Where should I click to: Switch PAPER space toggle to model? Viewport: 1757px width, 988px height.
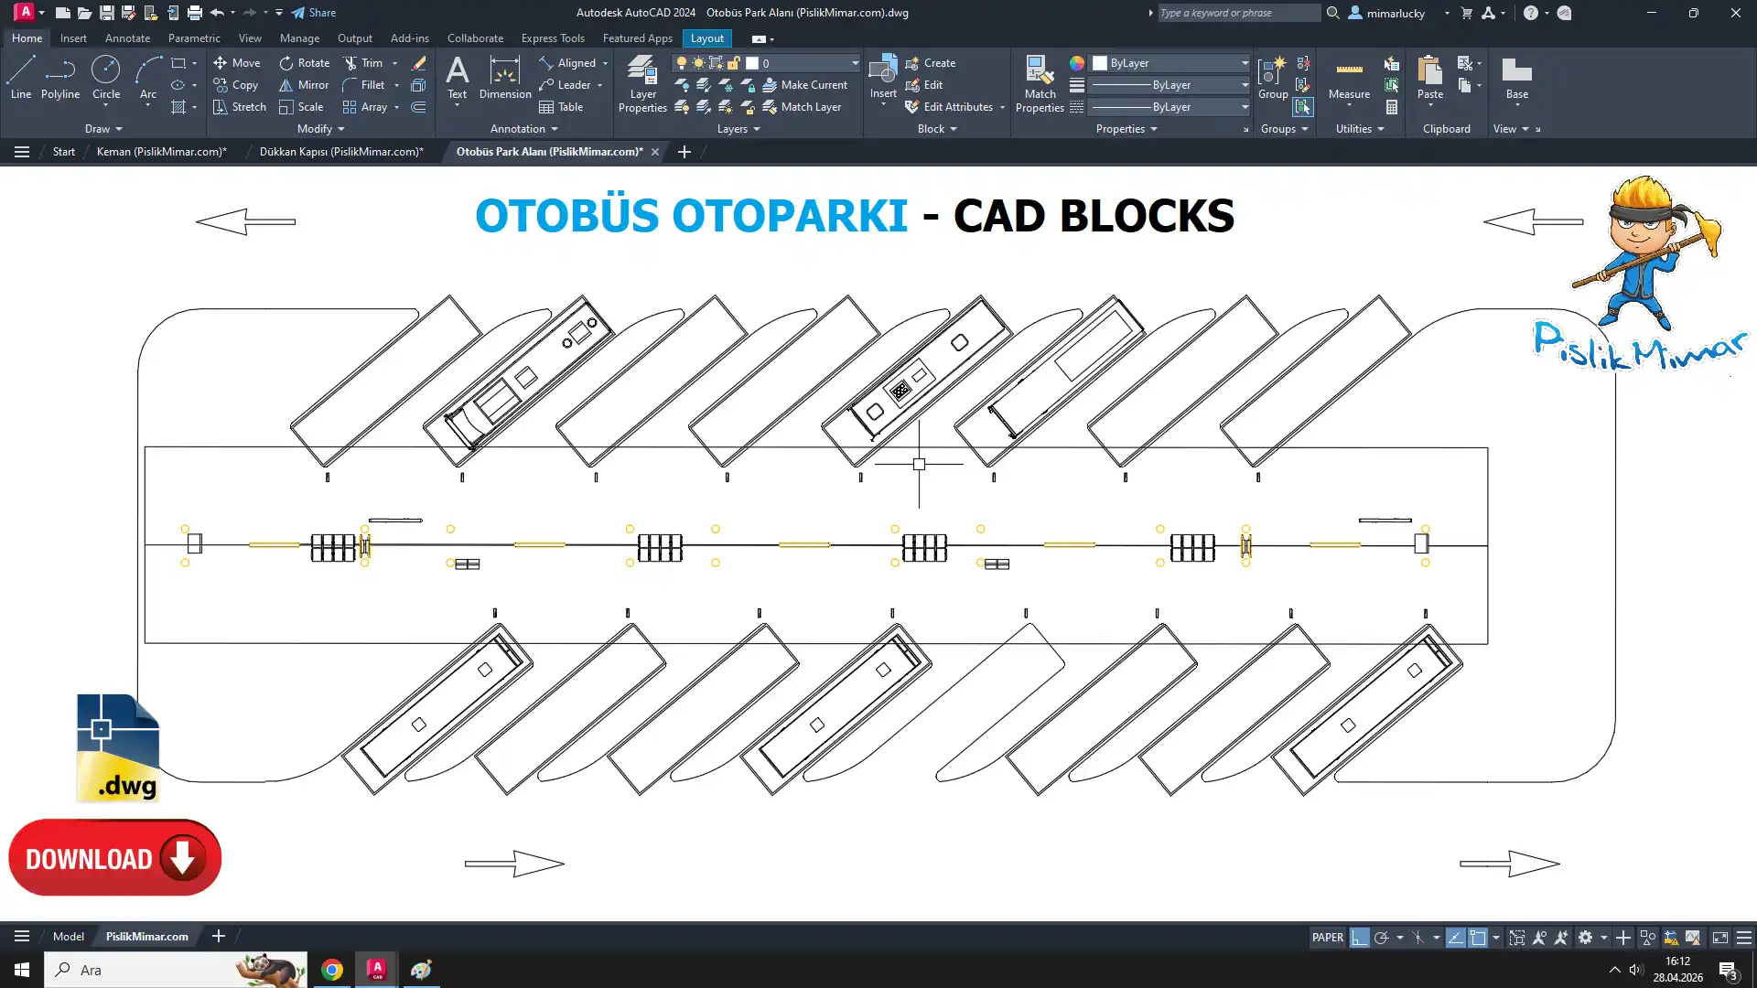pyautogui.click(x=1327, y=938)
